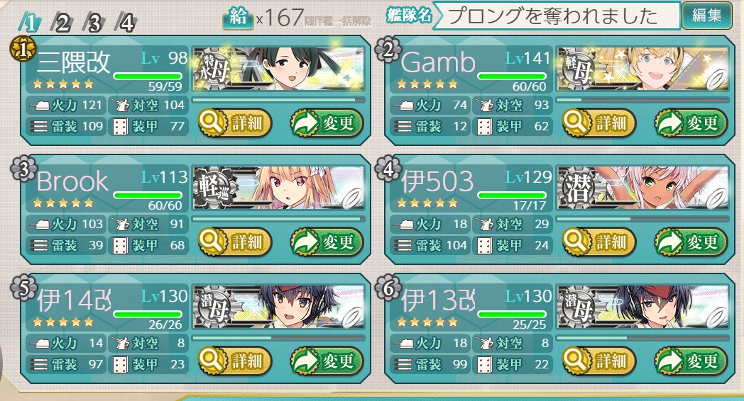This screenshot has height=401, width=744.
Task: Click slot number 6 flower badge
Action: (388, 288)
